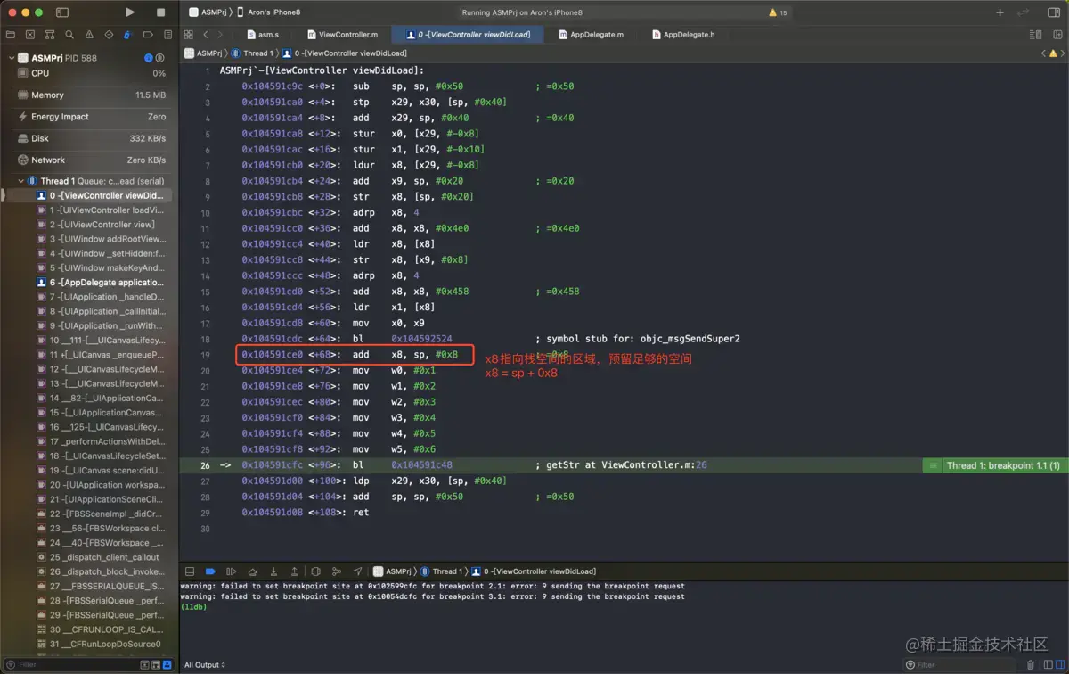Select the viewDidLoad disassembly tab

click(x=468, y=35)
